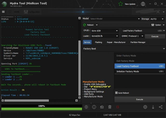Click the 'Elapsed Time : 00:01:34' log line

(15, 95)
